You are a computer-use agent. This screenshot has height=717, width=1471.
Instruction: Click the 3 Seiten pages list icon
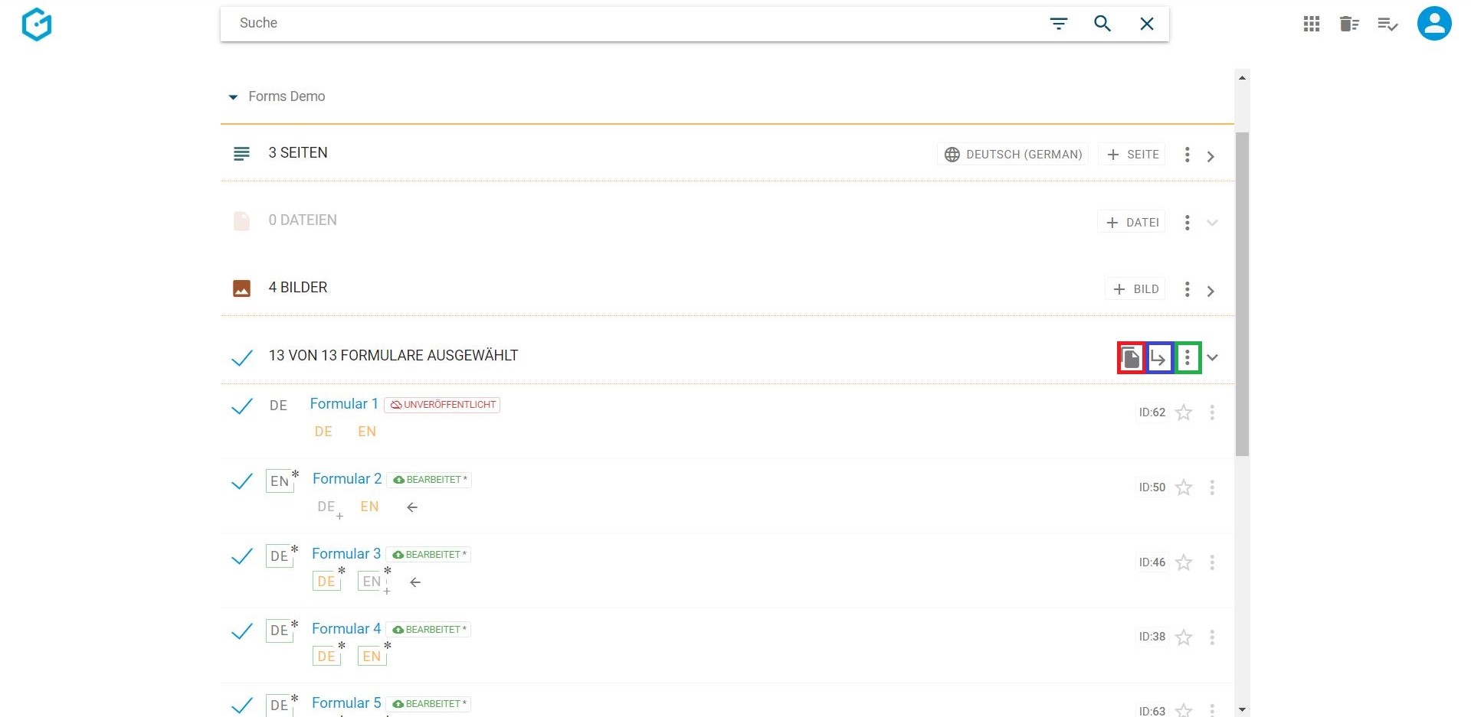coord(241,154)
